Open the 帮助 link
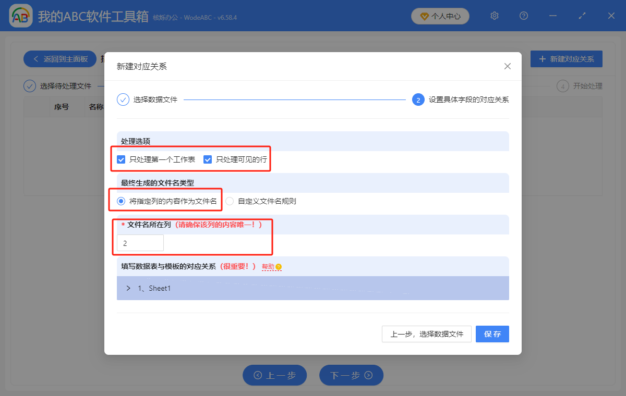The image size is (626, 396). 267,266
